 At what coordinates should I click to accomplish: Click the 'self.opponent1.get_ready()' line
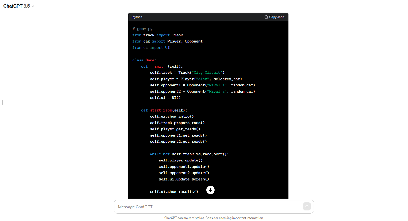[178, 135]
